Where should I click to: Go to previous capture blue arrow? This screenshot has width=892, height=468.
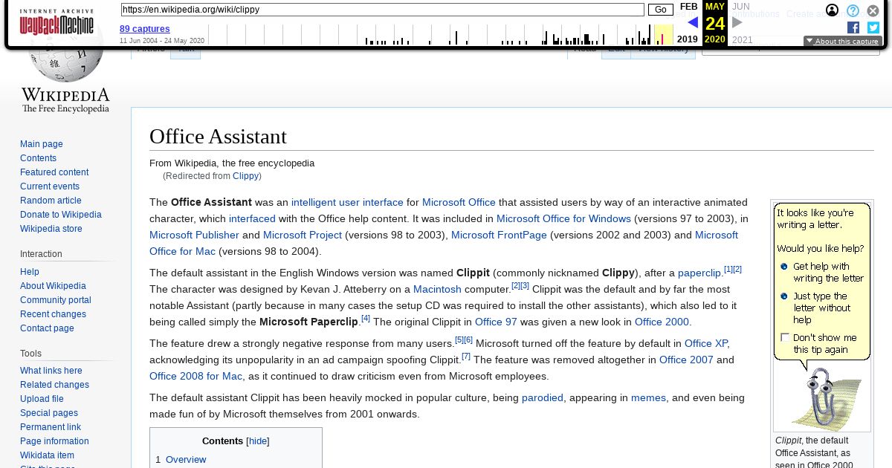pyautogui.click(x=693, y=22)
